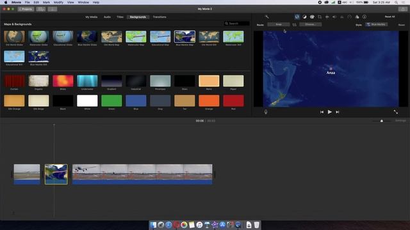410x230 pixels.
Task: Open App Store from the Dock
Action: point(222,225)
